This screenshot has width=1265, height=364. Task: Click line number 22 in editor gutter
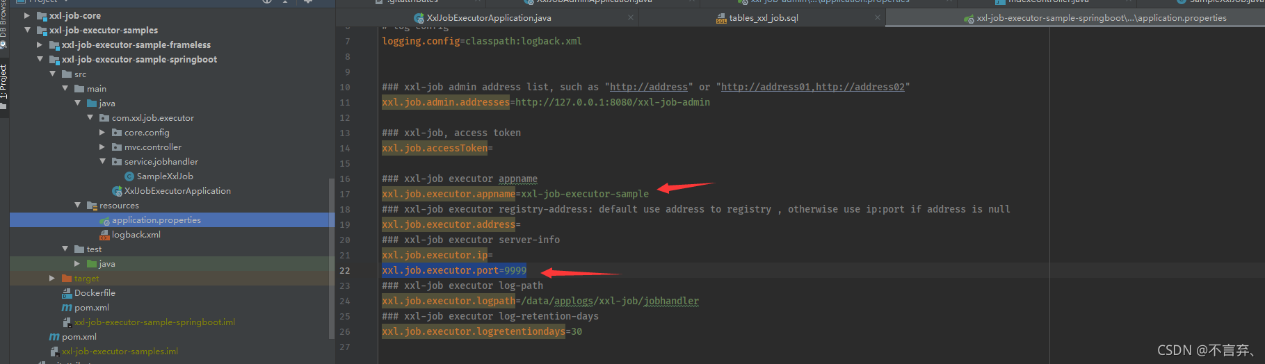[345, 270]
